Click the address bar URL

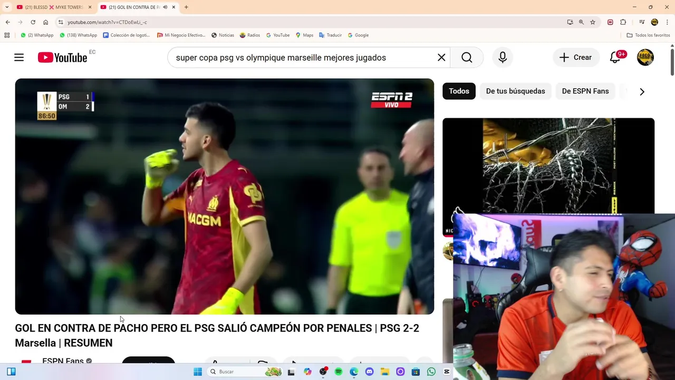[108, 22]
